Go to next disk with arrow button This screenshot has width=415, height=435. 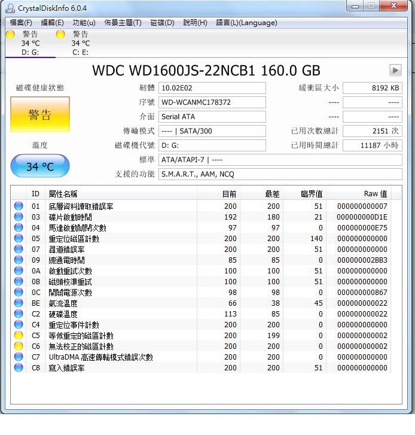395,70
